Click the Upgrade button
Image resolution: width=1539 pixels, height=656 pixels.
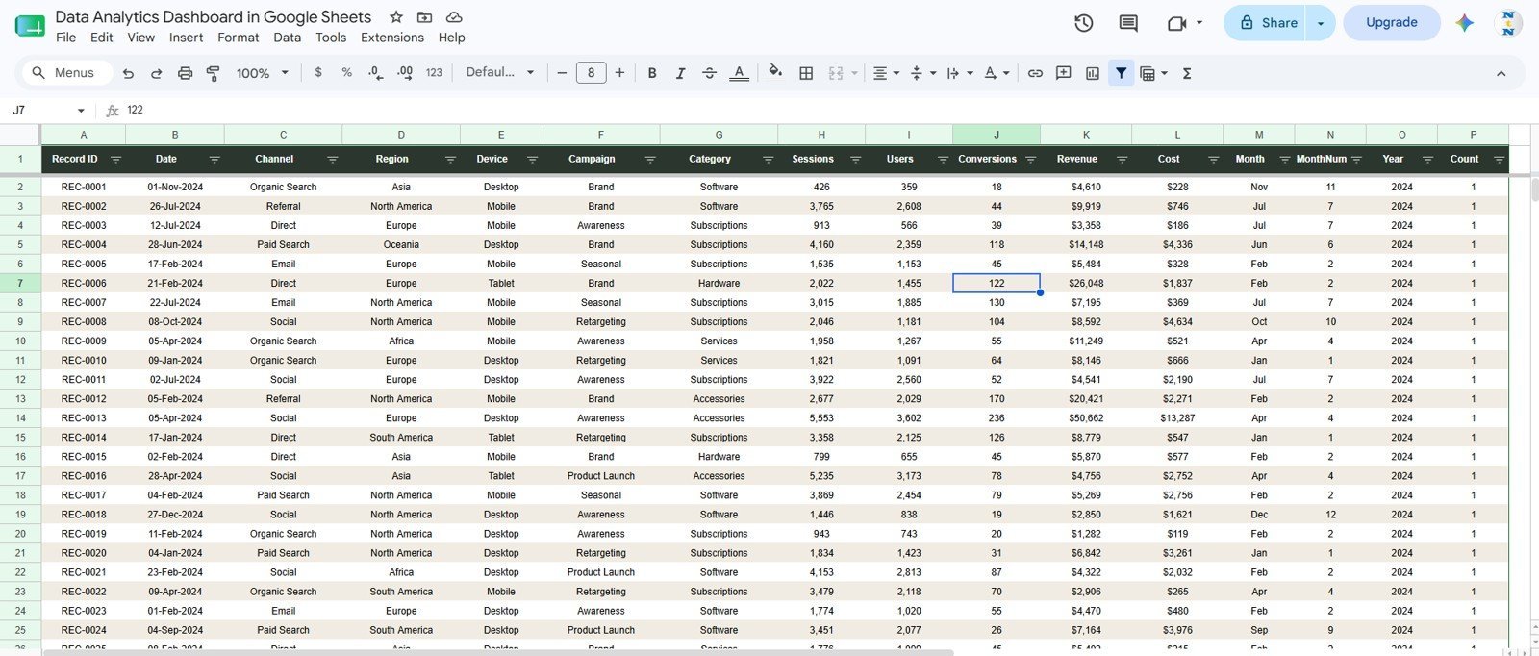(1391, 23)
